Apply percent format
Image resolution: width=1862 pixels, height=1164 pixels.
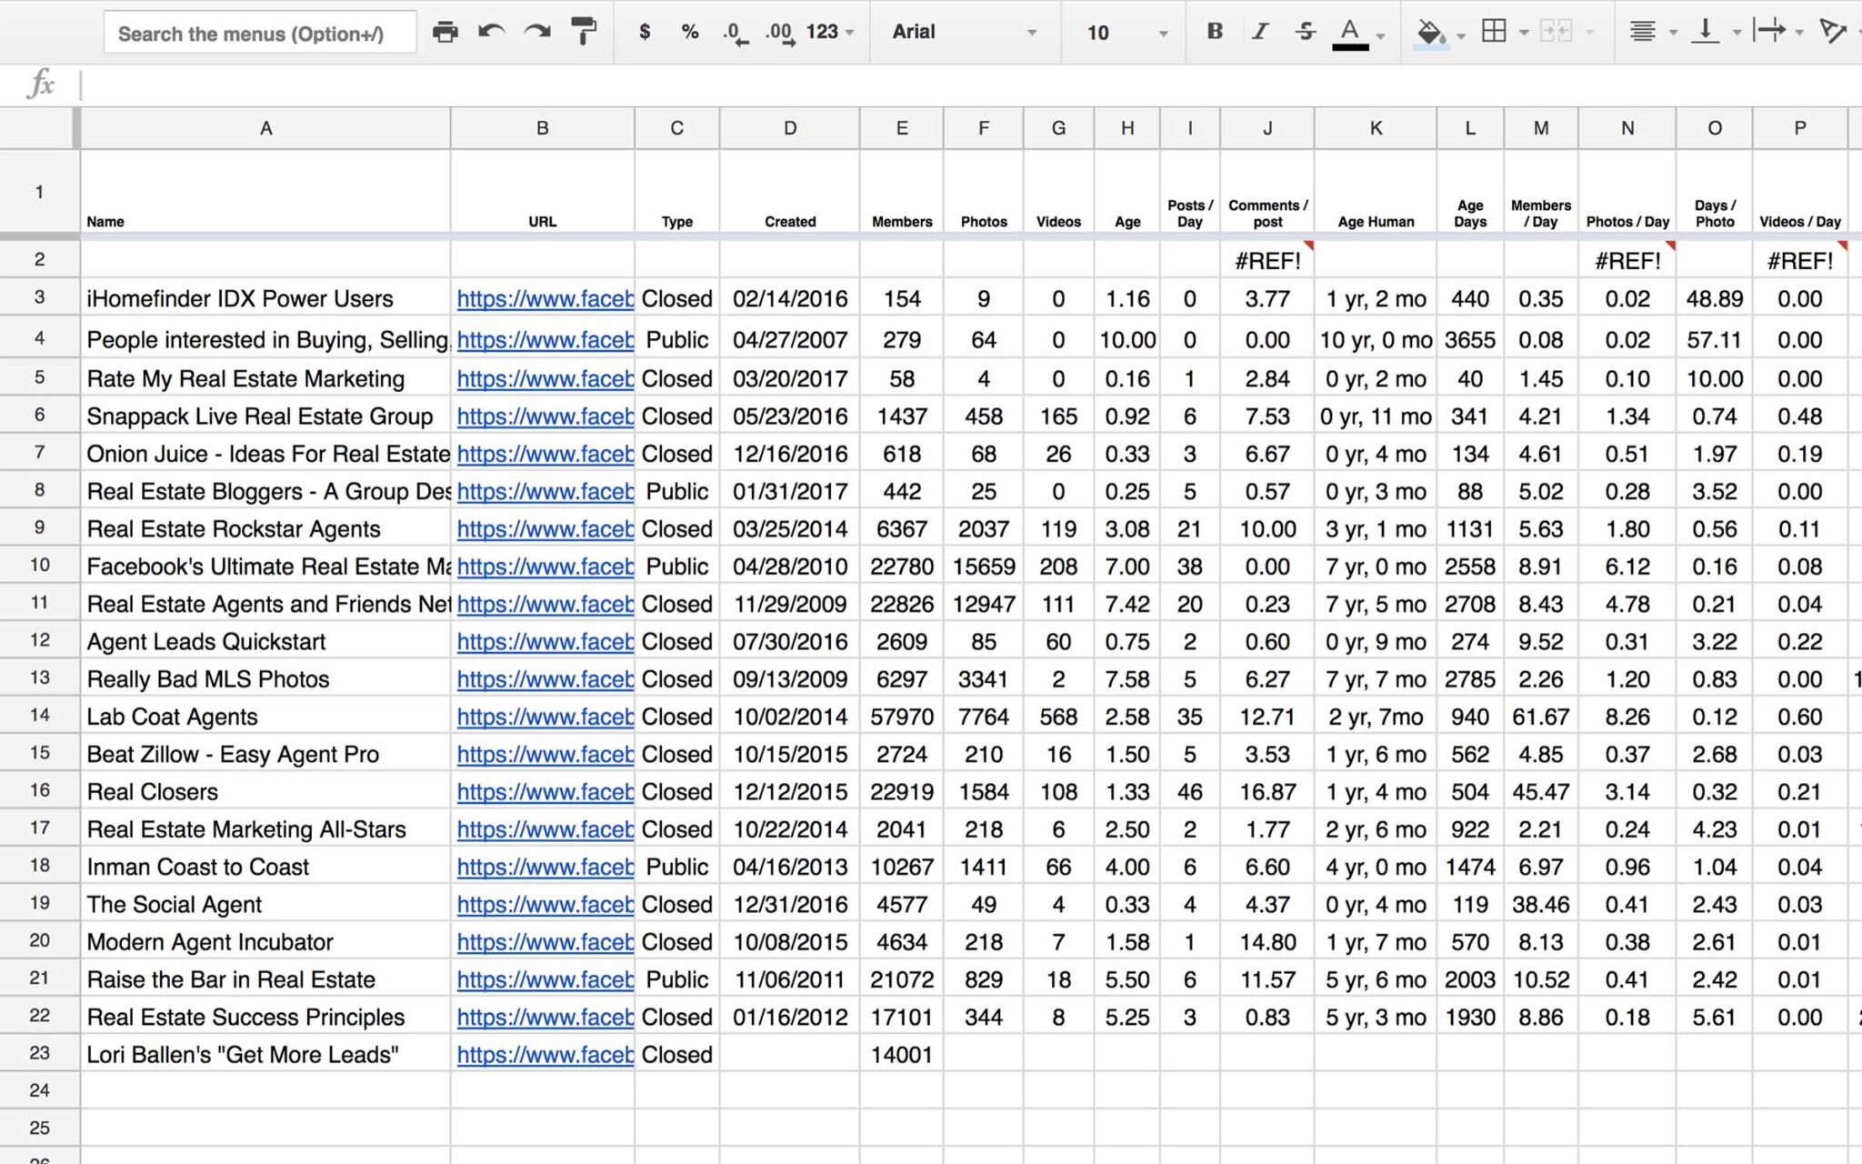(x=689, y=33)
